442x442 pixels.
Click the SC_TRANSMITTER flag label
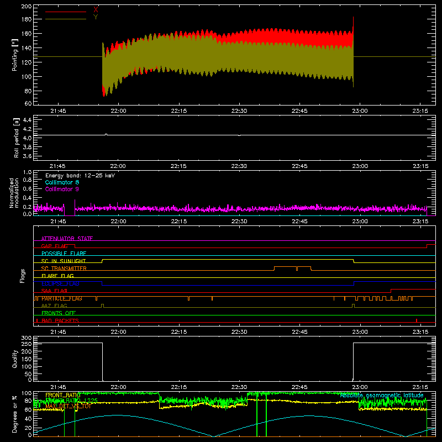(x=64, y=269)
